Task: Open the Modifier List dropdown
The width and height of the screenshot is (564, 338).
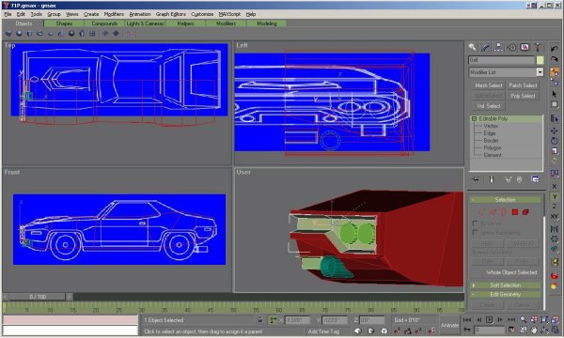Action: [x=540, y=72]
